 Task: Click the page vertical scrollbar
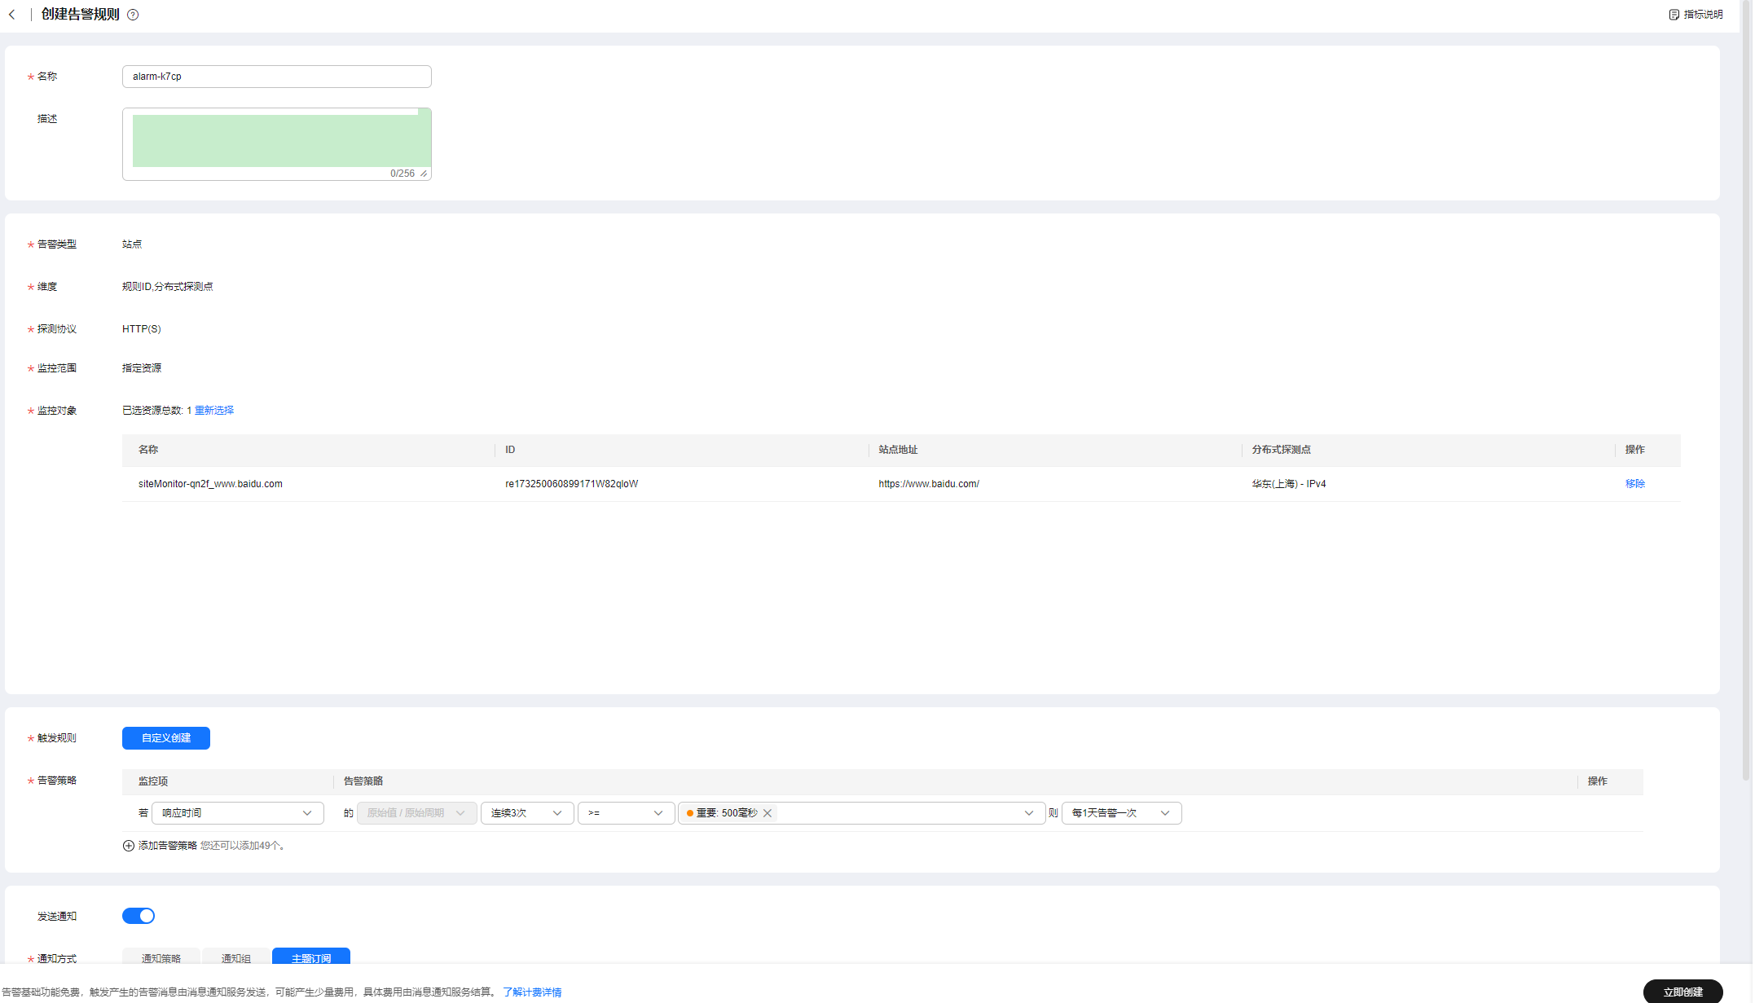click(1746, 391)
